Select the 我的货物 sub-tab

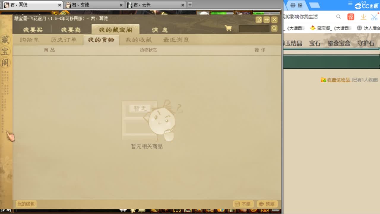click(x=101, y=40)
